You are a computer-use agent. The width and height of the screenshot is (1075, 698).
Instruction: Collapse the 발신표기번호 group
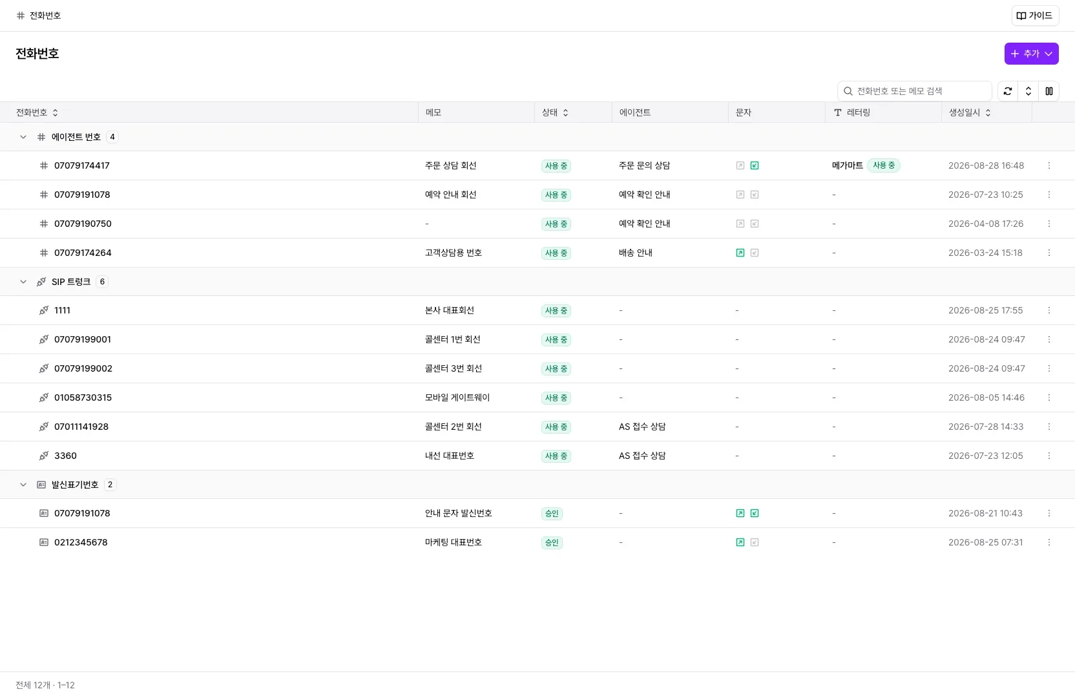[23, 485]
